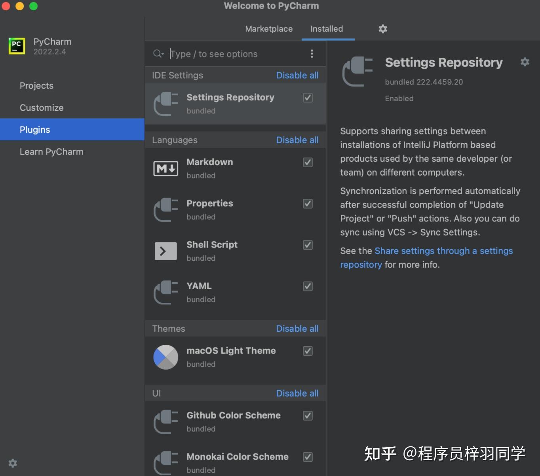The image size is (540, 476).
Task: Uncheck the Github Color Scheme checkbox
Action: (x=308, y=416)
